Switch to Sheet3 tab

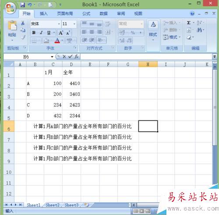(71, 205)
